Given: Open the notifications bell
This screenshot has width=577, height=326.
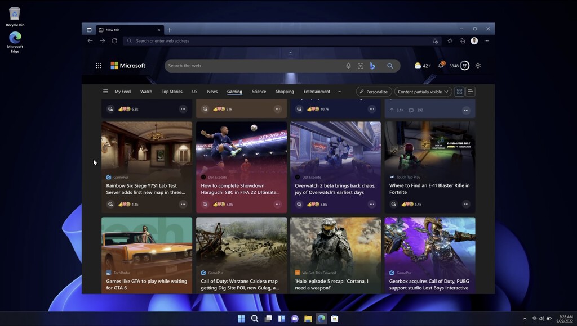Looking at the screenshot, I should (x=440, y=65).
